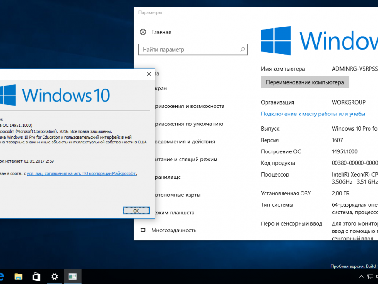378x284 pixels.
Task: Click the Пробная версия desktop watermark text
Action: (354, 266)
